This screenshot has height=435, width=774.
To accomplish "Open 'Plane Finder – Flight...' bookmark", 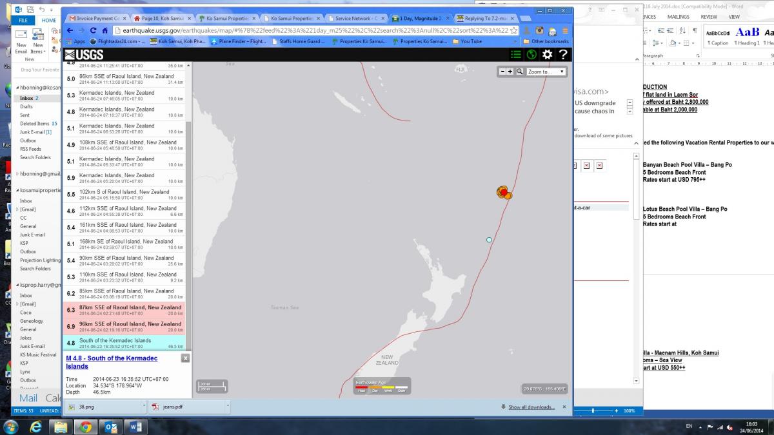I will pos(239,41).
